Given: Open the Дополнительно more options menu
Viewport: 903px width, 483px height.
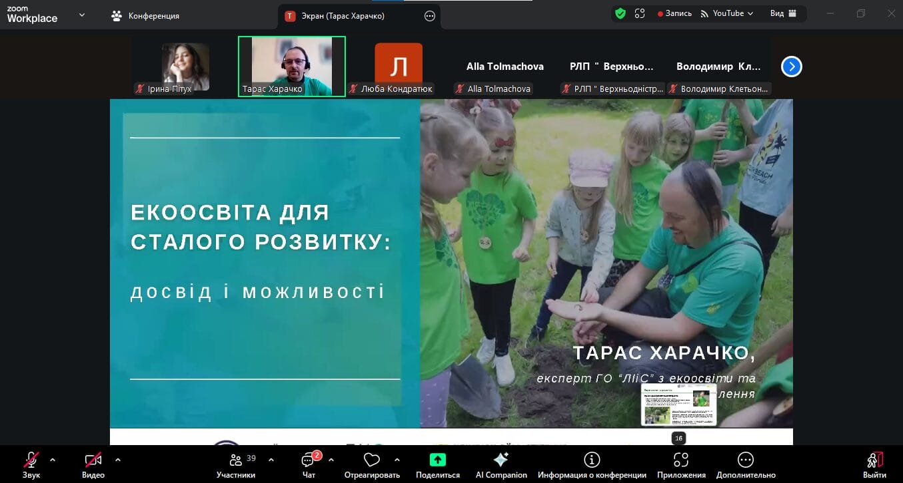Looking at the screenshot, I should coord(745,460).
